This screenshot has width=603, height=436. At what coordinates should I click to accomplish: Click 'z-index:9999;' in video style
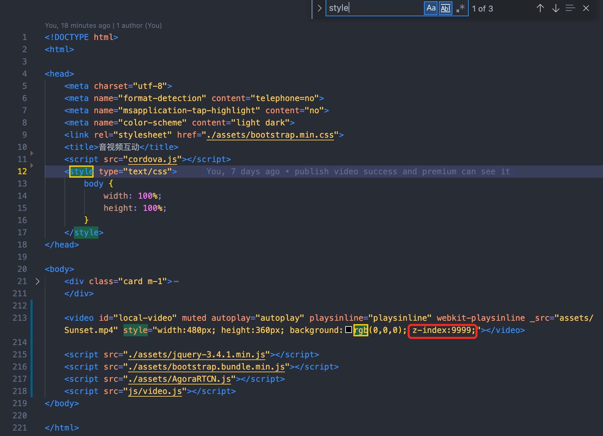click(x=444, y=330)
